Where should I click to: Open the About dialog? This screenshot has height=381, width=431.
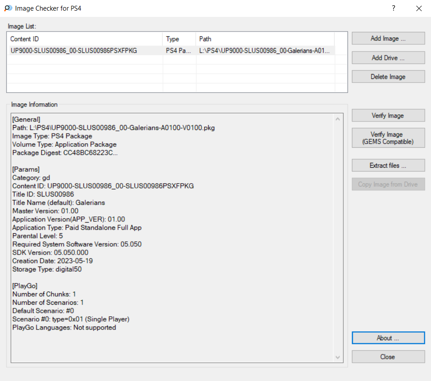coord(388,338)
